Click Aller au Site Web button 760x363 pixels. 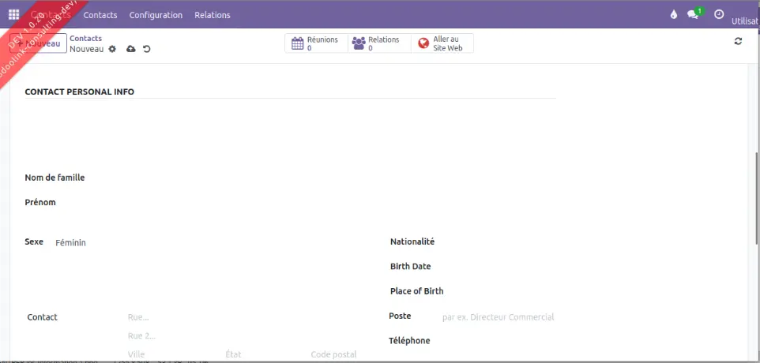click(x=442, y=43)
